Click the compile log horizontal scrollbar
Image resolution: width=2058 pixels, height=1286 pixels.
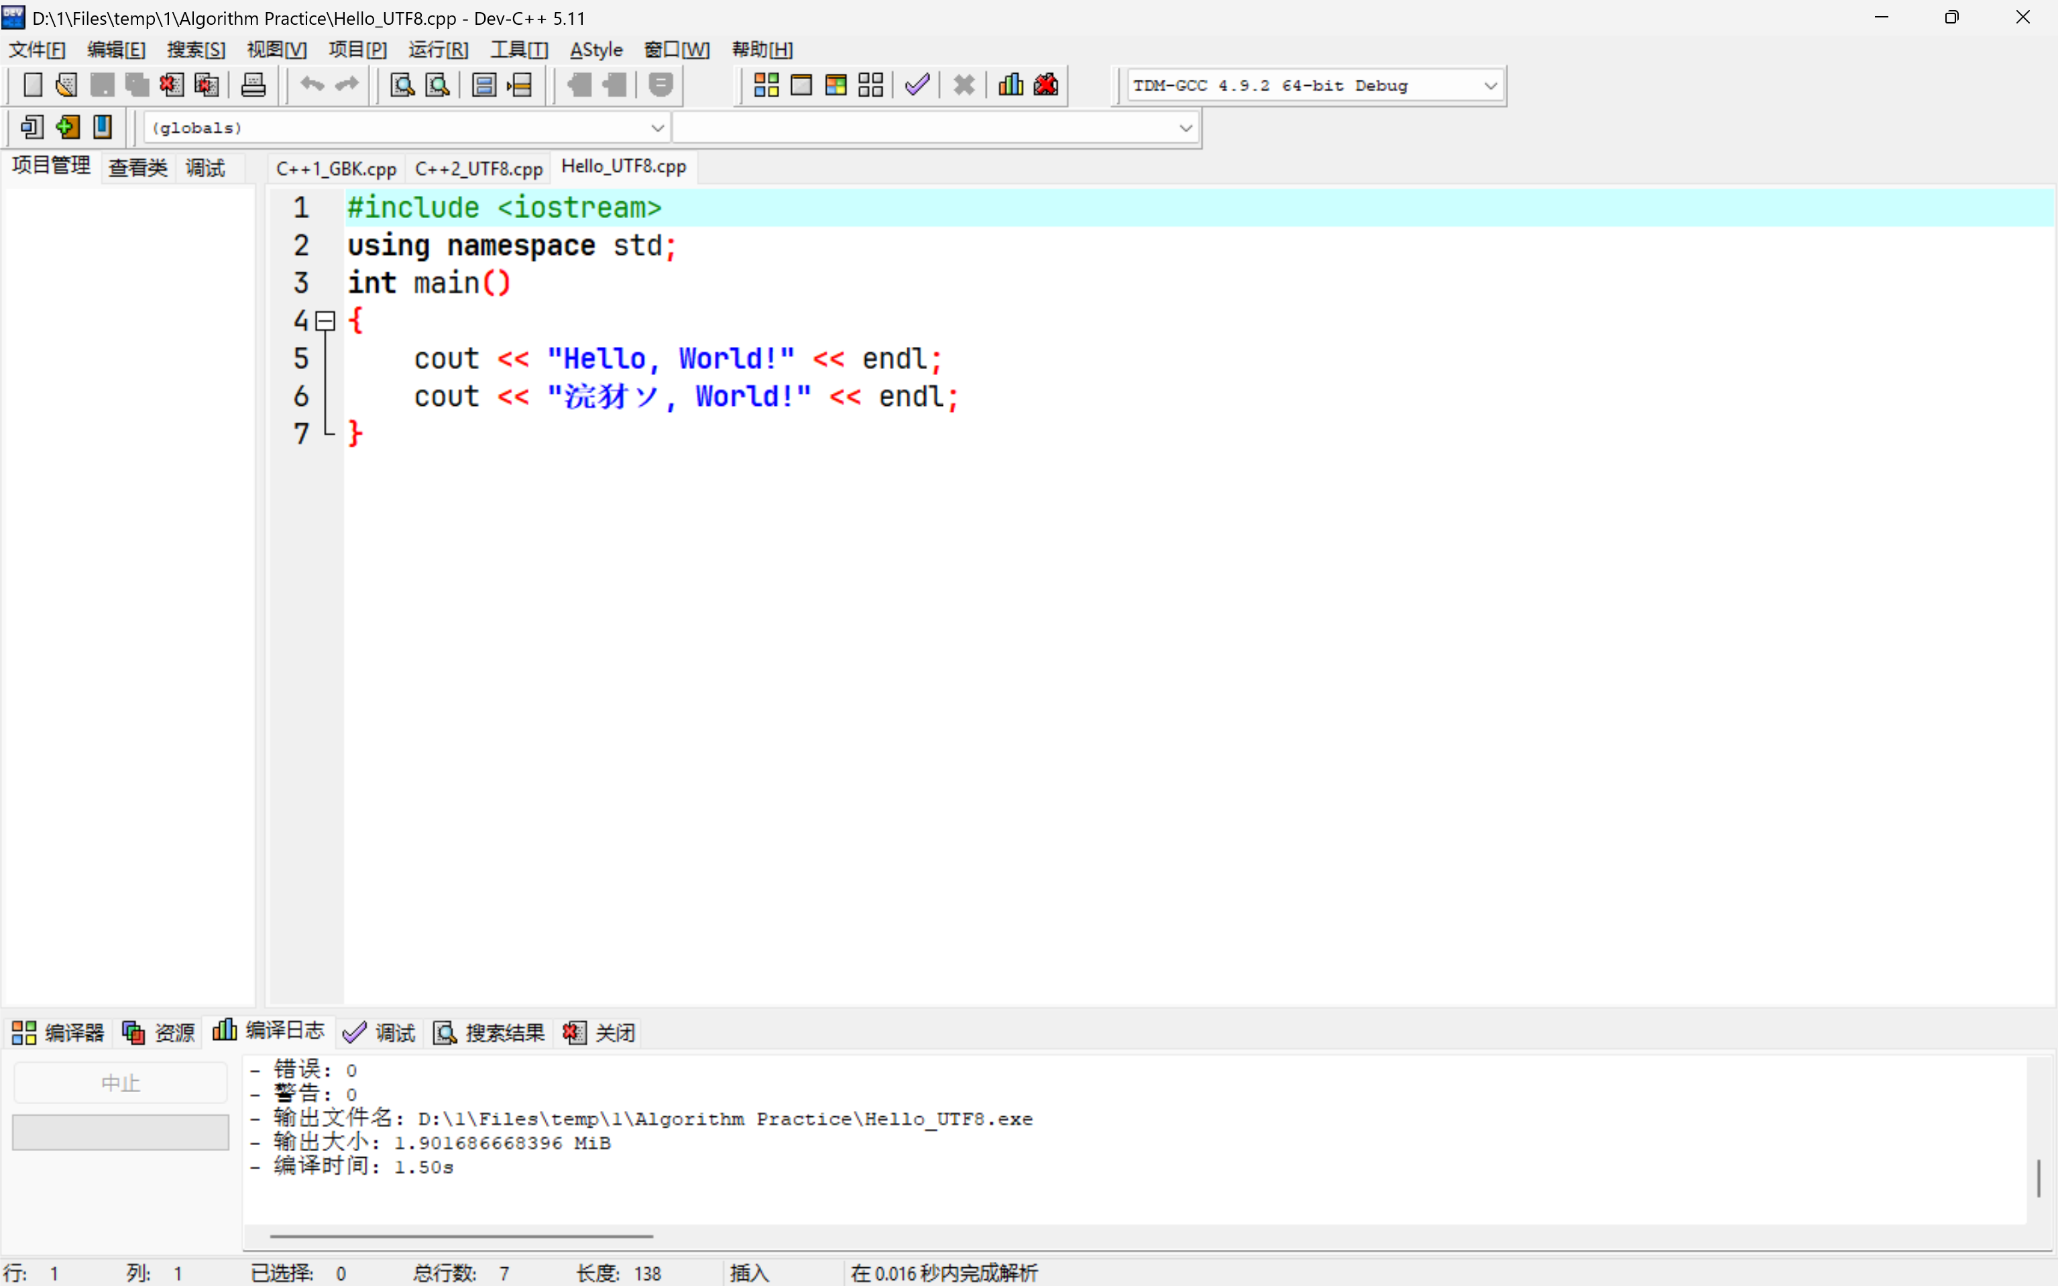461,1236
